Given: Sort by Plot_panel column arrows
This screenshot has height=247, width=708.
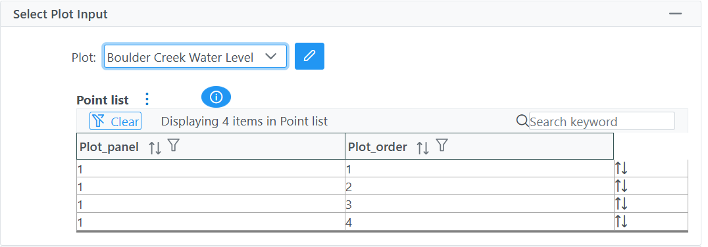Looking at the screenshot, I should tap(155, 147).
